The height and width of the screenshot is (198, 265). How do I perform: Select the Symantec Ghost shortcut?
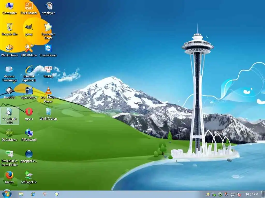pos(48,31)
